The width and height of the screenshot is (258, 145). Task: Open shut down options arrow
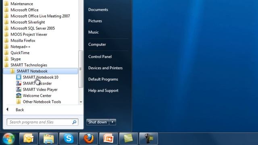point(112,122)
